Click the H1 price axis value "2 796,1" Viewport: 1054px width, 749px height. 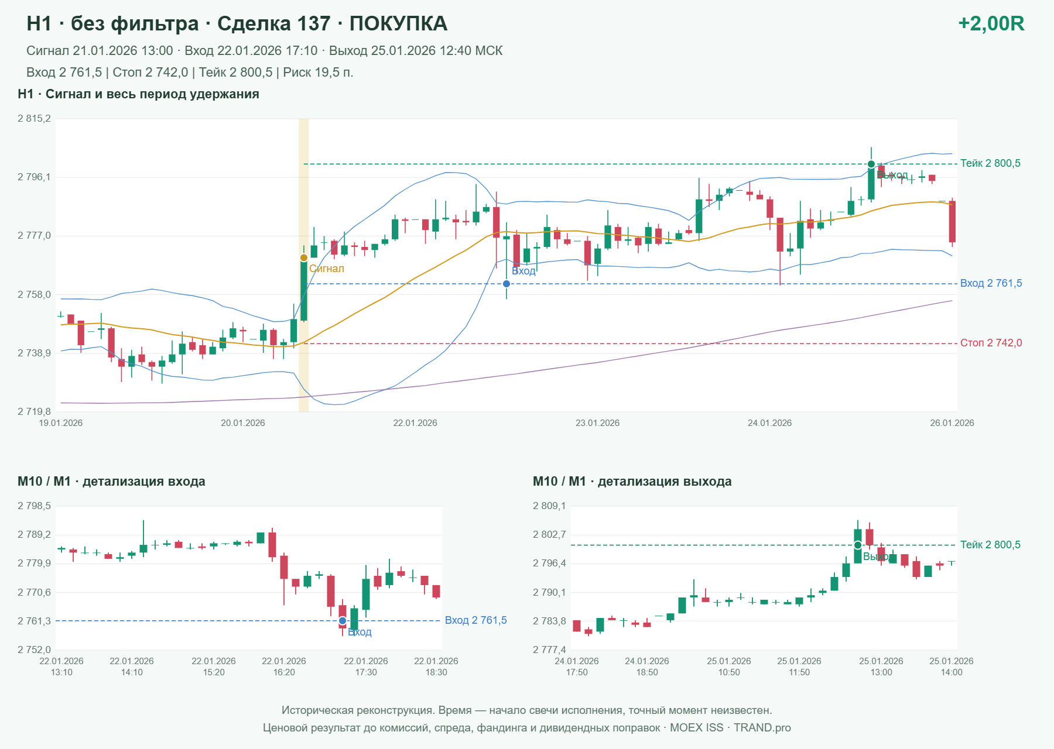(34, 177)
